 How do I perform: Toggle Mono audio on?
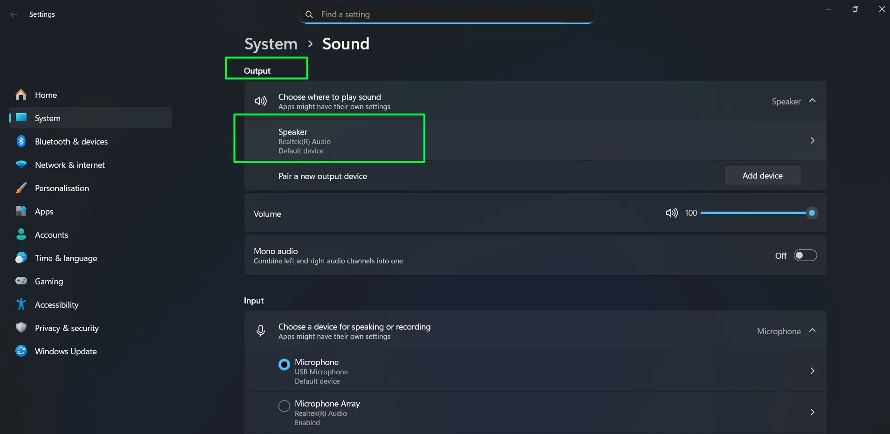(x=805, y=255)
